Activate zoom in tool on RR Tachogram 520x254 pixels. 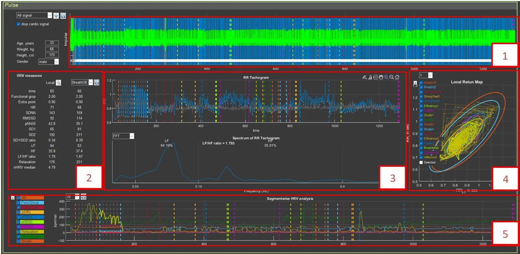386,77
